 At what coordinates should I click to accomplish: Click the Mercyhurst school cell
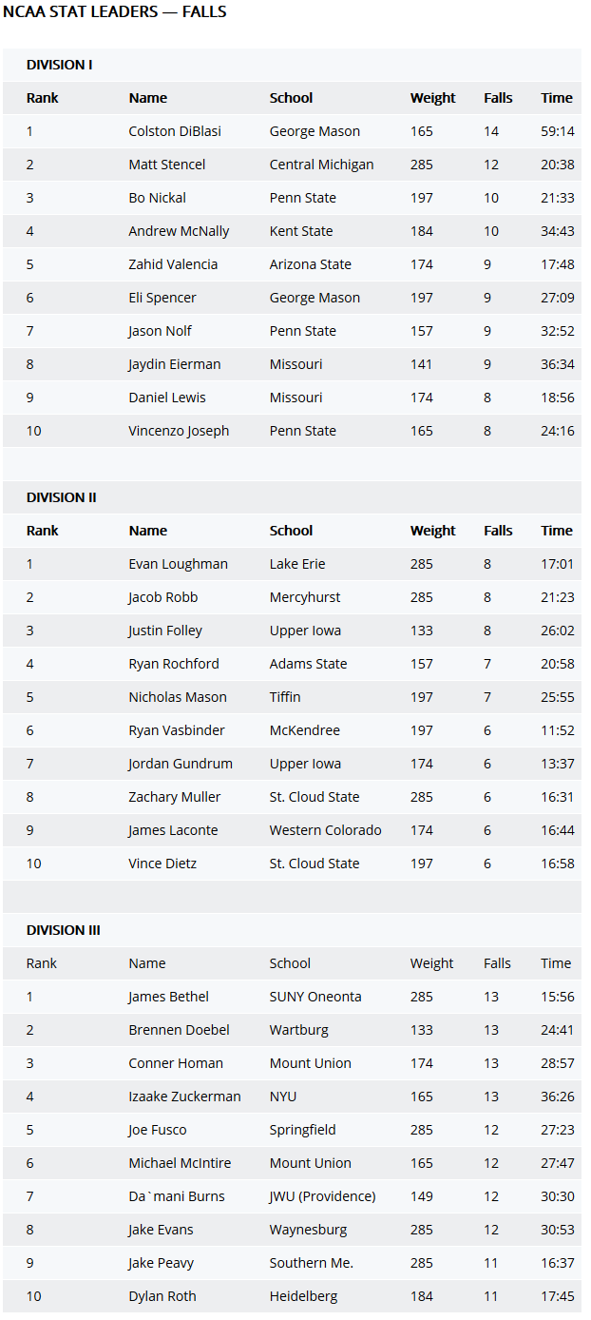pyautogui.click(x=305, y=597)
